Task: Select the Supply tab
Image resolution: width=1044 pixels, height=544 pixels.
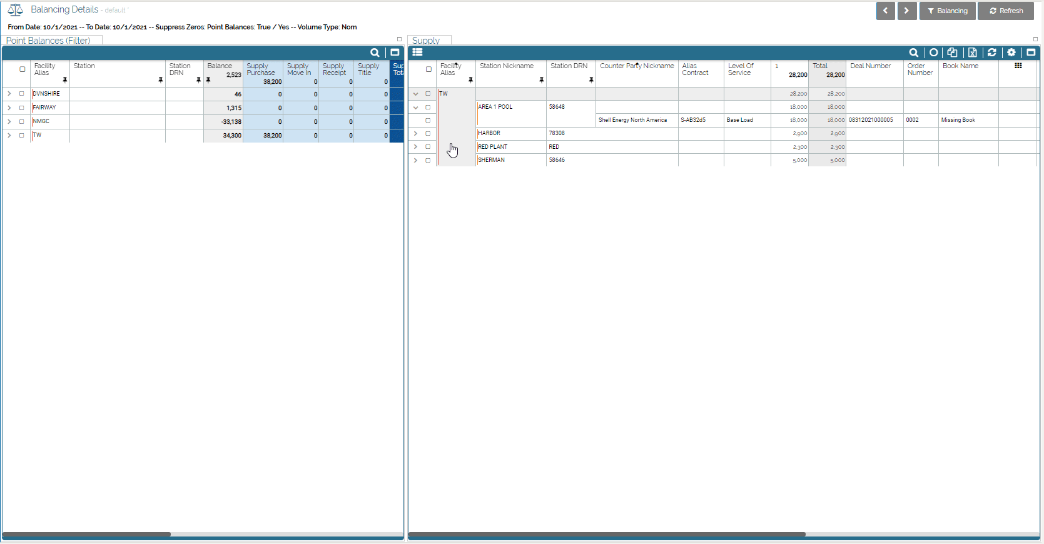Action: (426, 41)
